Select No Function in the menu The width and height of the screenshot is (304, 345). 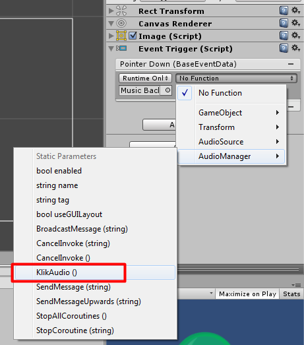coord(231,93)
